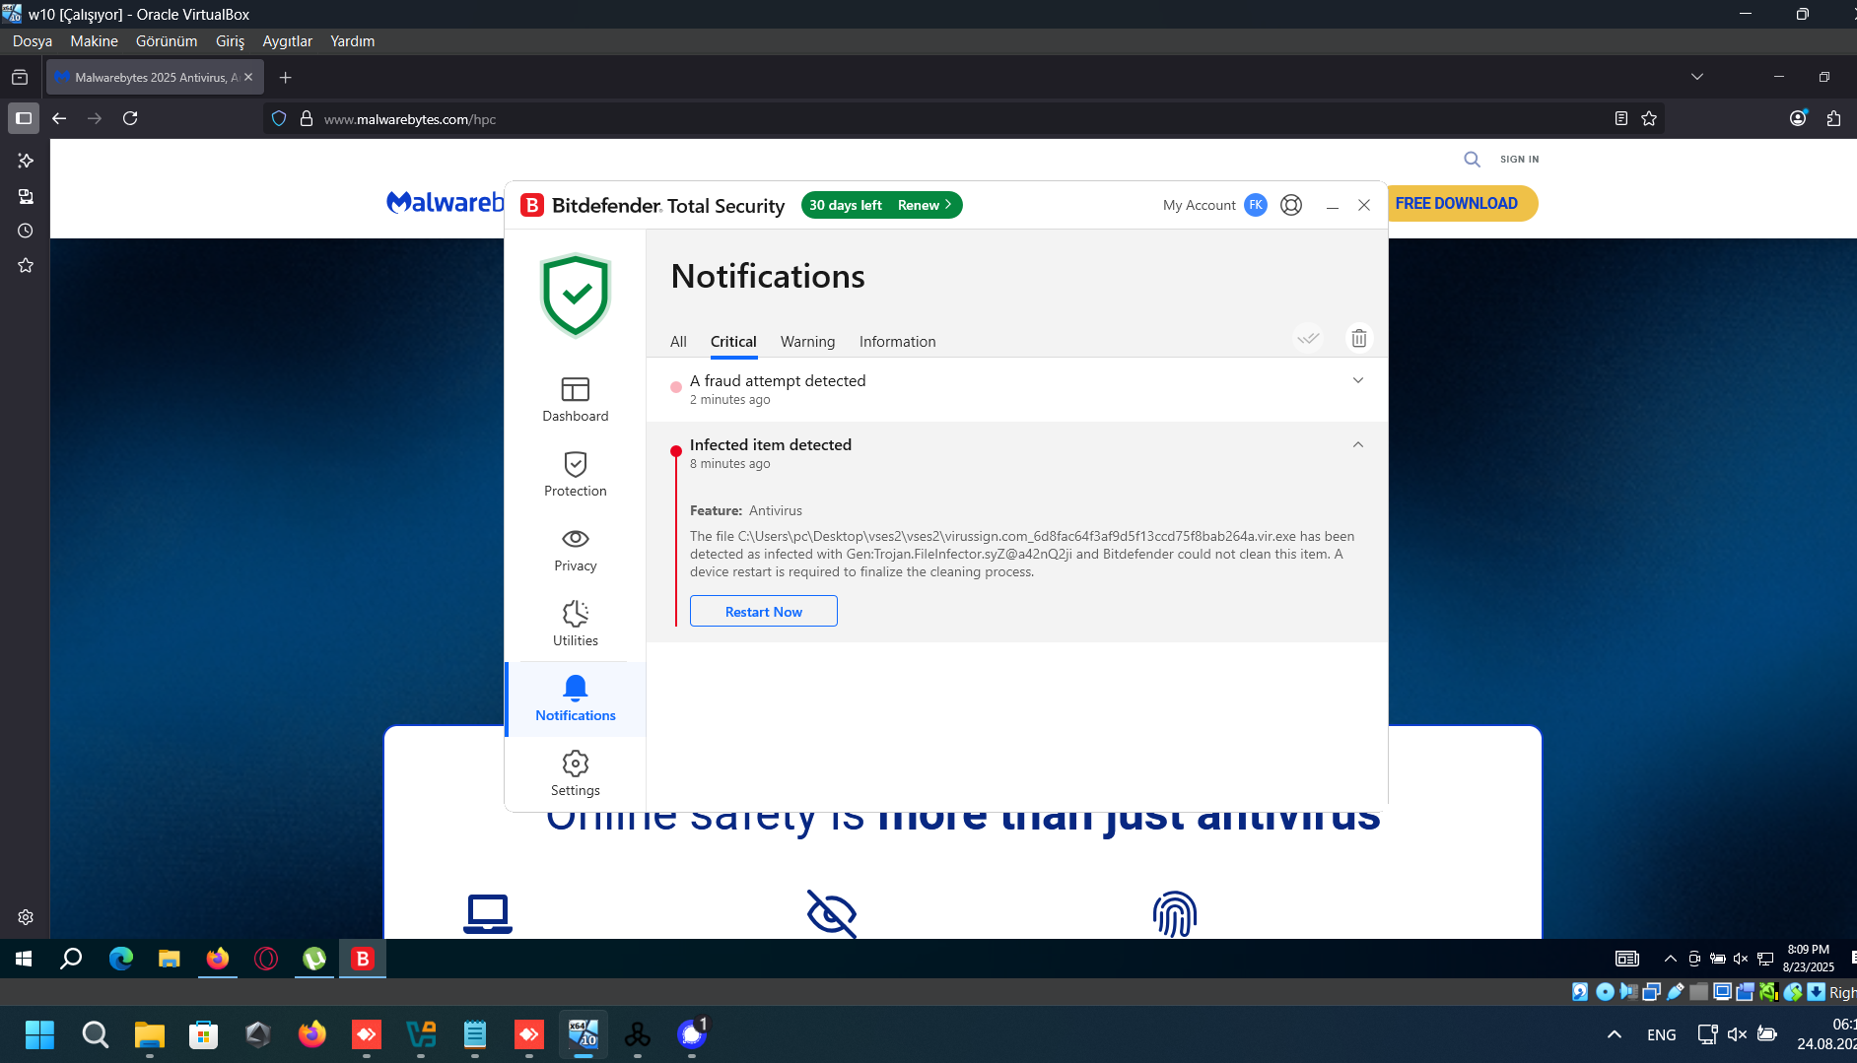Toggle the browser sidebar button
The height and width of the screenshot is (1063, 1857).
click(x=24, y=118)
